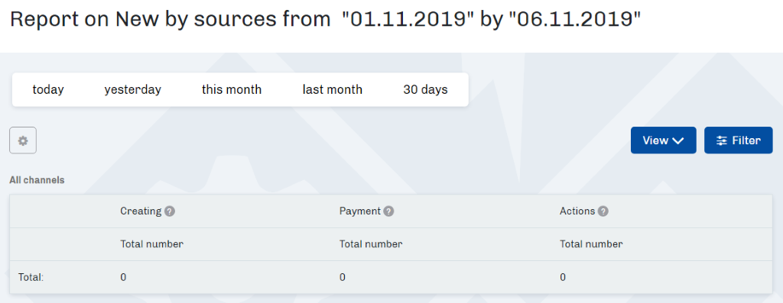This screenshot has width=783, height=303.
Task: Click the gear settings icon
Action: click(x=23, y=140)
